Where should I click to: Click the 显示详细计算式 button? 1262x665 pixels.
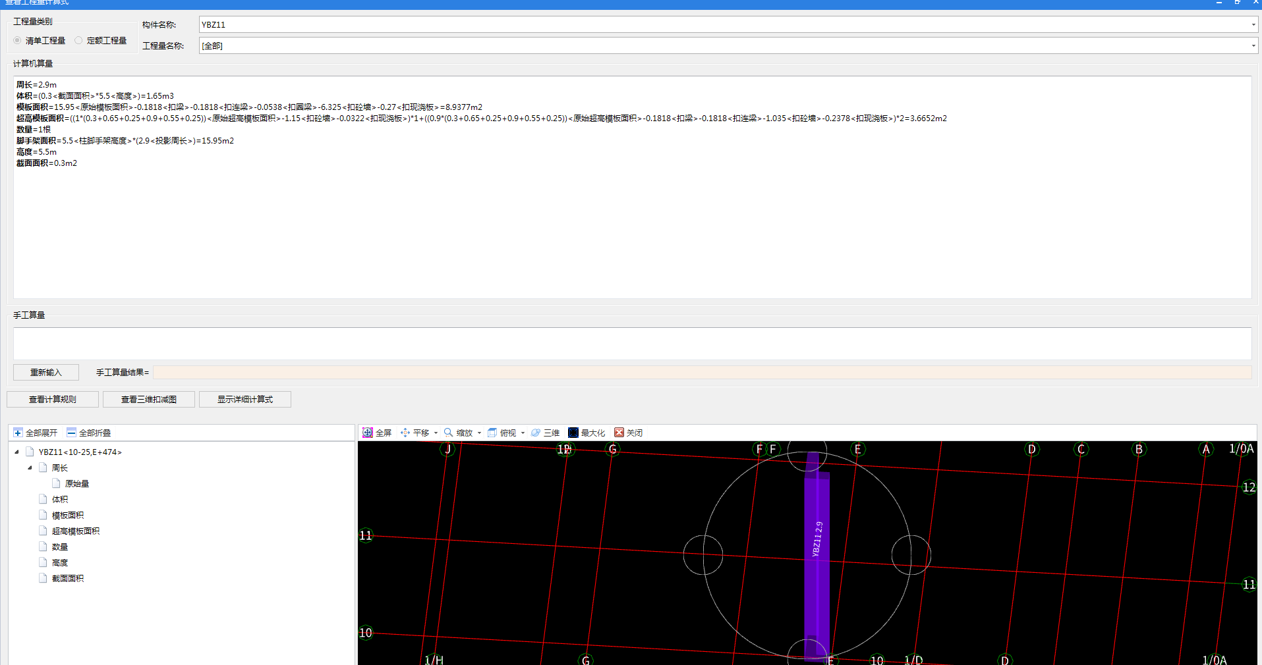coord(245,400)
